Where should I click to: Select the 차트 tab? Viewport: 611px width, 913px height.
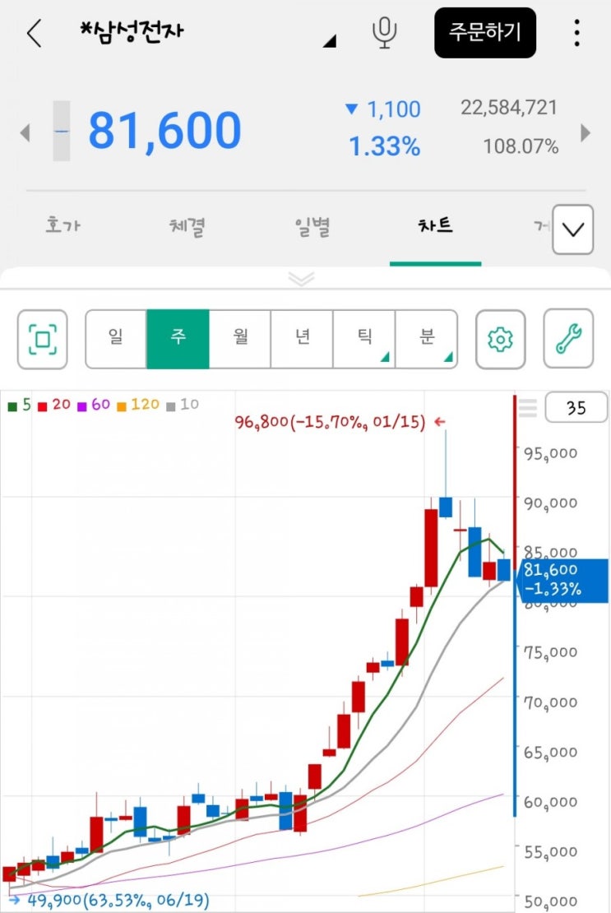pyautogui.click(x=435, y=225)
